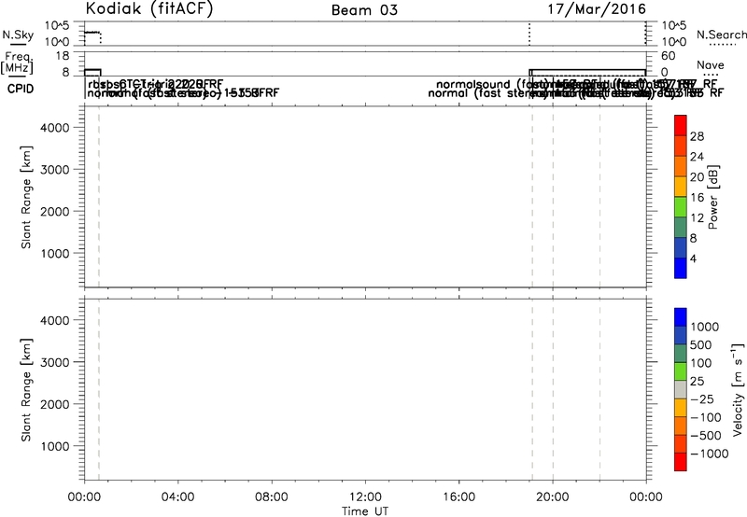
Task: Click the teal Power segment between 8 and 12
Action: click(681, 227)
